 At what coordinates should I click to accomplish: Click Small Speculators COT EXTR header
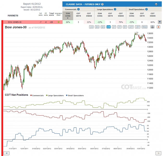click(142, 15)
